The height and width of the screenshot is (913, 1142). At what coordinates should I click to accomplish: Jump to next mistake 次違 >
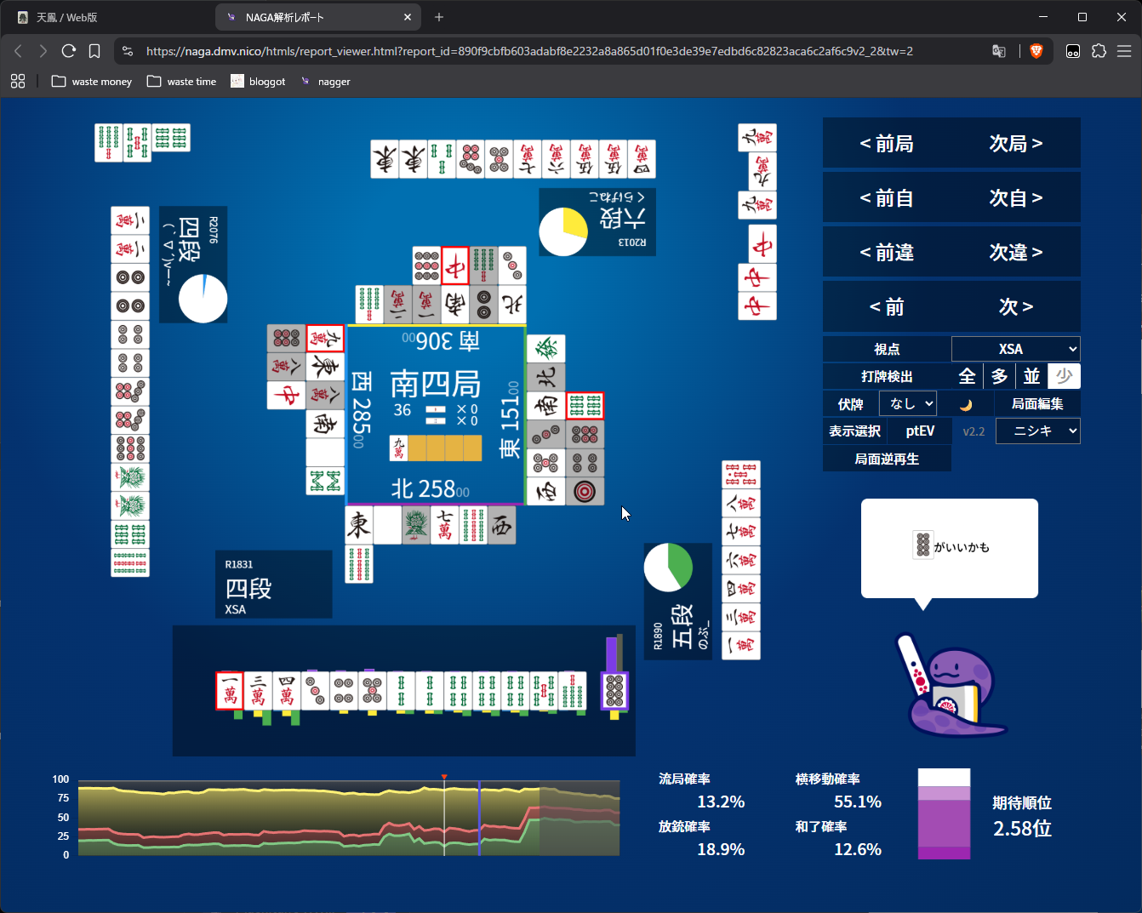tap(1016, 252)
